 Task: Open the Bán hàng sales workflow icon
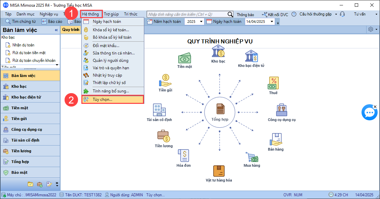tap(276, 139)
